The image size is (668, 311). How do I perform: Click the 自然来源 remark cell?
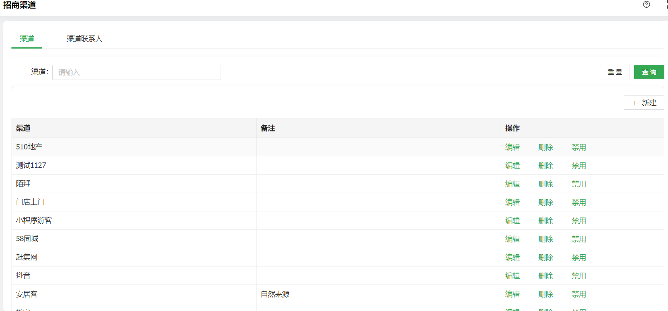point(275,294)
